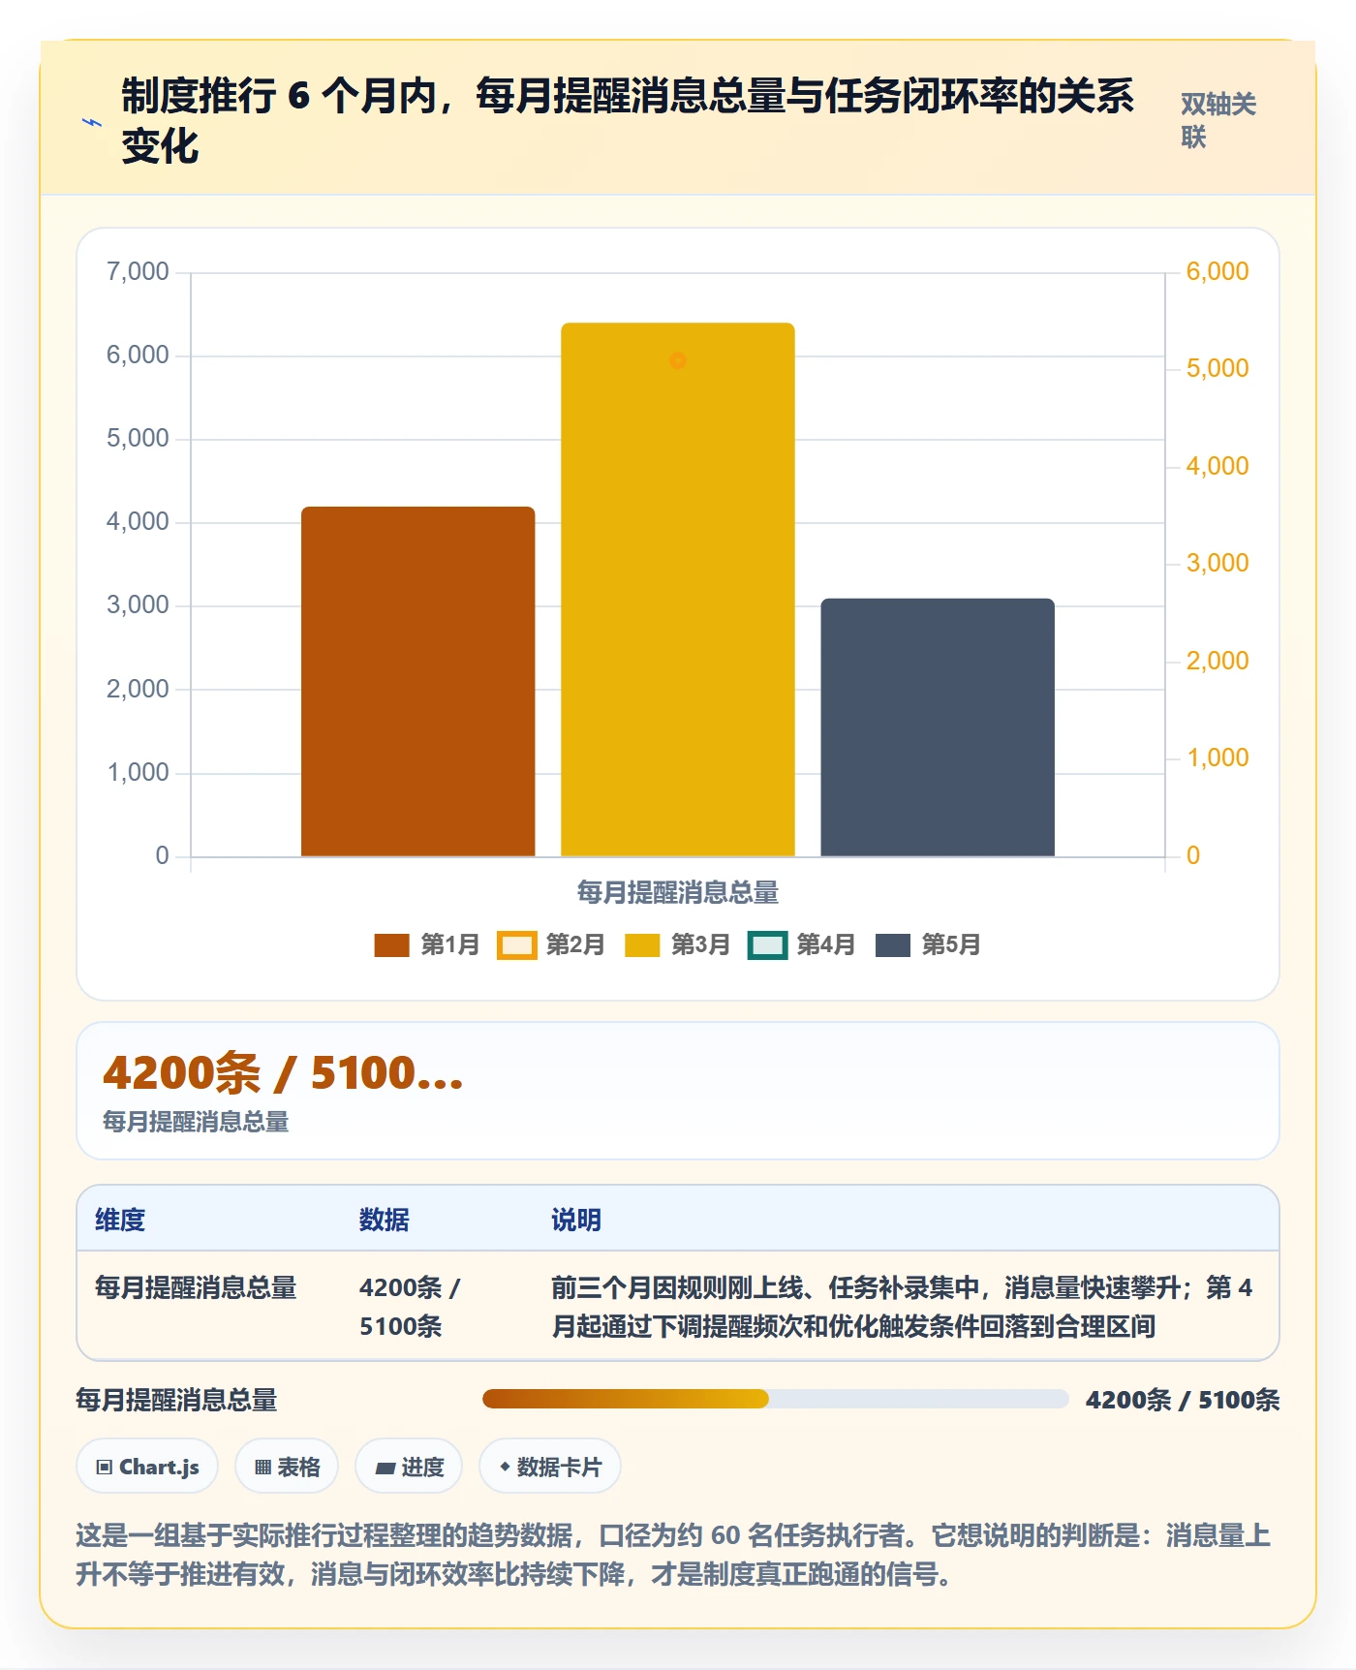The width and height of the screenshot is (1356, 1670).
Task: Click the 维度 table column header
Action: coord(120,1220)
